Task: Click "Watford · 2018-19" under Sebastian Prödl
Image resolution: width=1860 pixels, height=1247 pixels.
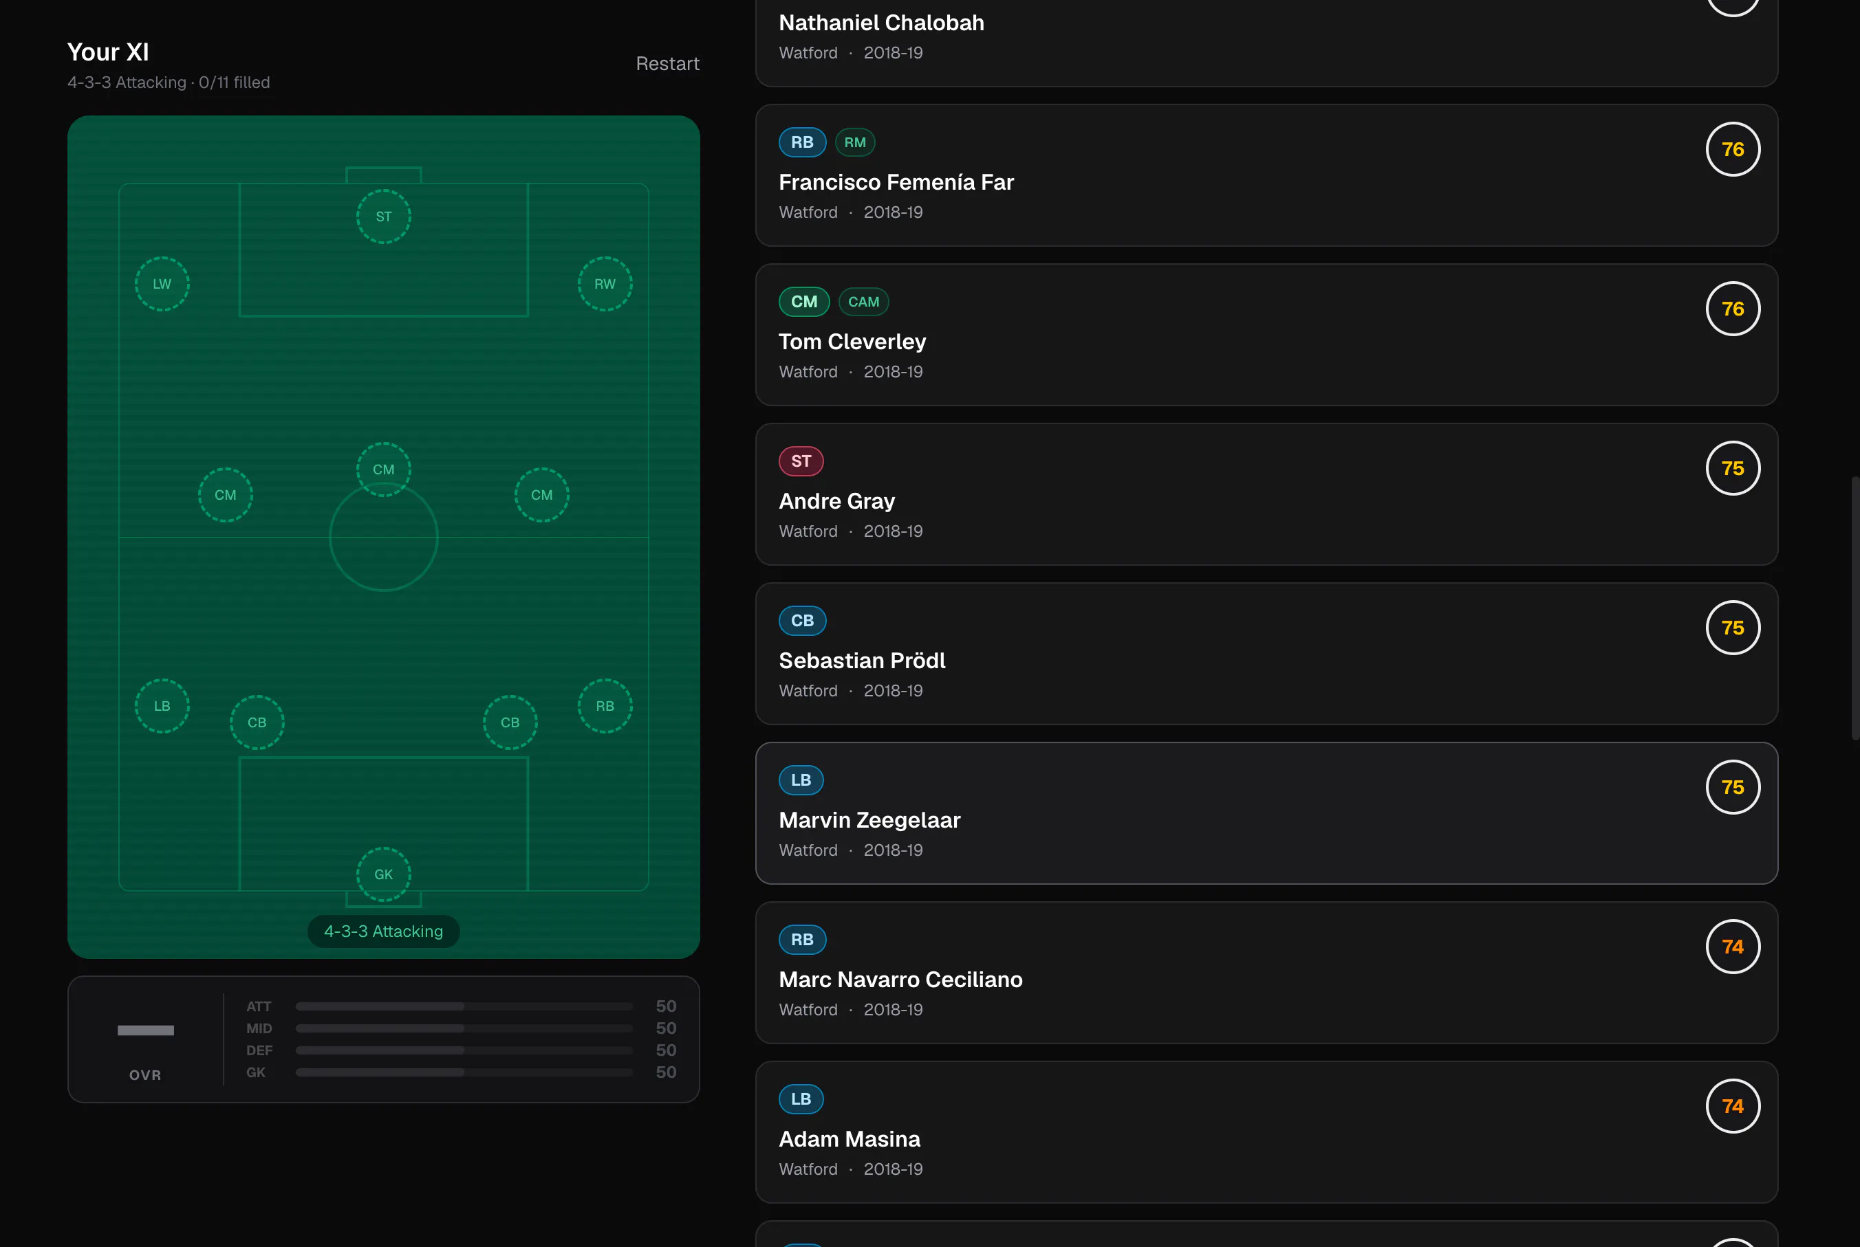Action: (850, 690)
